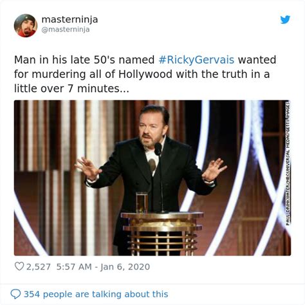Click the Jan 6, 2020 date

coord(125,267)
